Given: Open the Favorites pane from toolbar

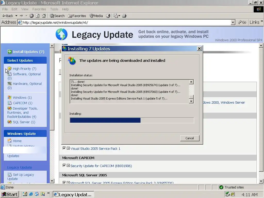Looking at the screenshot, I should [x=77, y=16].
